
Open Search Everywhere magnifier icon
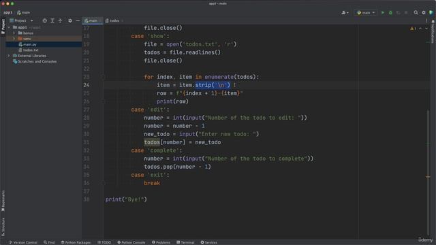(416, 12)
